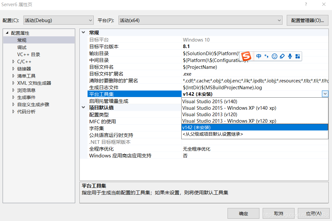Click the 中间目录 property row
The height and width of the screenshot is (221, 332).
208,60
